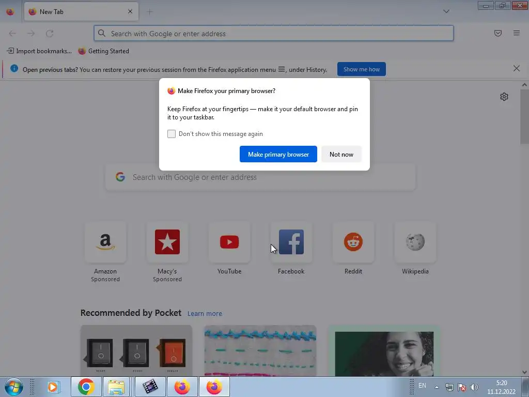Open Pocket story with light switches image
This screenshot has width=529, height=397.
click(x=136, y=351)
